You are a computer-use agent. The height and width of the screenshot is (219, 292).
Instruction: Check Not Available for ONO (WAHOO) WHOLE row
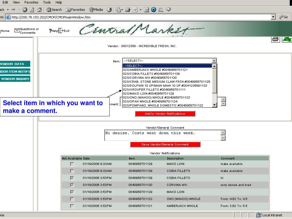coord(72,199)
